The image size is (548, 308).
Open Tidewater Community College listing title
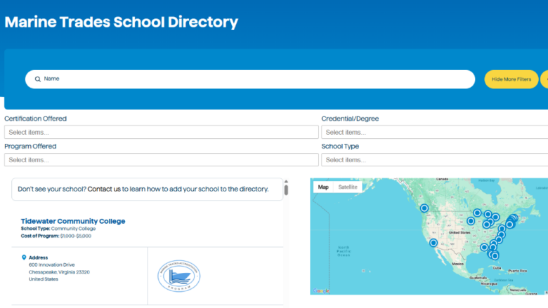[72, 221]
